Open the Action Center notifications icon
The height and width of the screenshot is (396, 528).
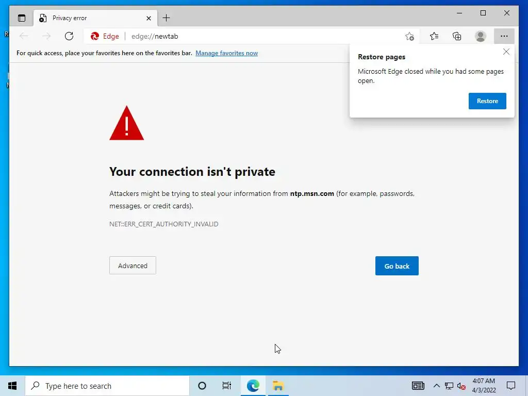coord(511,386)
